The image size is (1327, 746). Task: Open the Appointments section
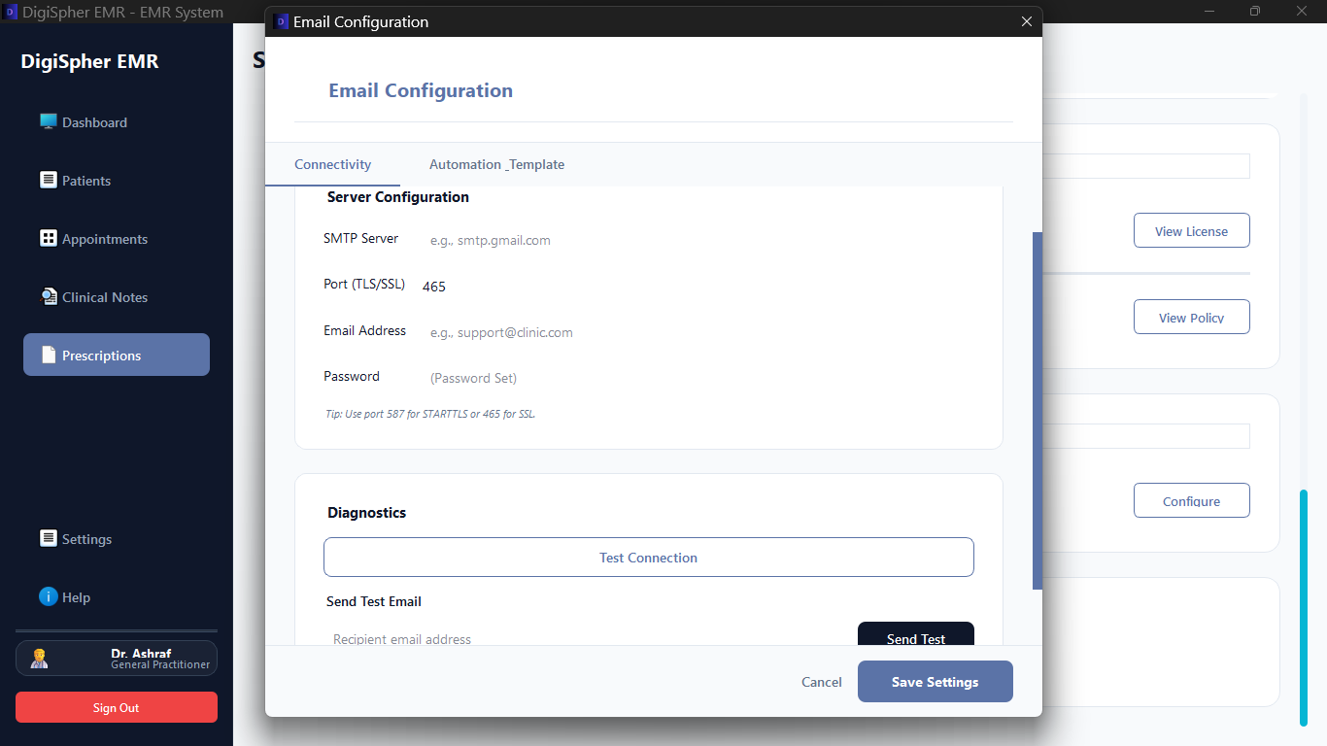(x=48, y=238)
